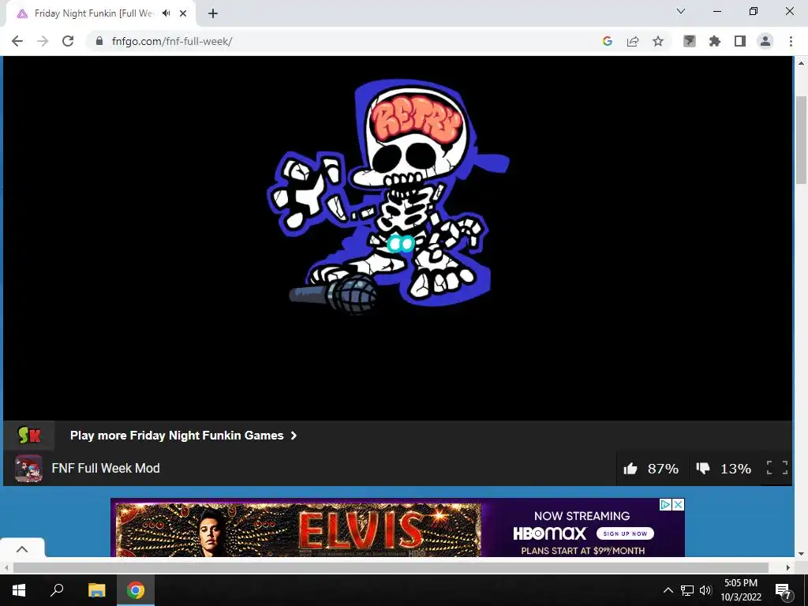Close the Friday Night Funkin tab
The width and height of the screenshot is (808, 606).
(183, 13)
